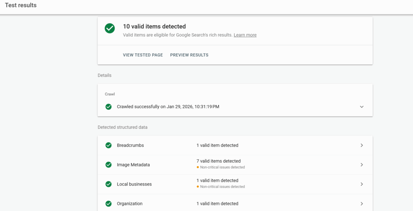
Task: Click the VIEW TESTED PAGE button
Action: click(143, 55)
